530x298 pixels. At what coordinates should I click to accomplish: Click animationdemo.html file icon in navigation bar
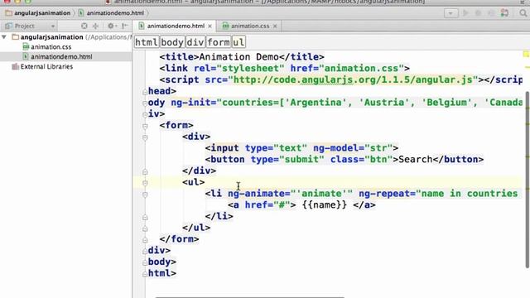pyautogui.click(x=81, y=13)
